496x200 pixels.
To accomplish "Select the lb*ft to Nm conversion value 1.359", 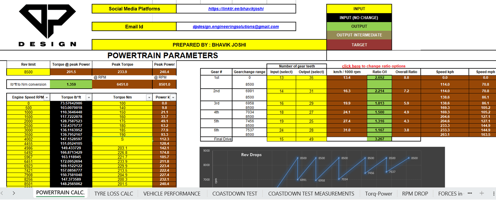I will tap(71, 84).
